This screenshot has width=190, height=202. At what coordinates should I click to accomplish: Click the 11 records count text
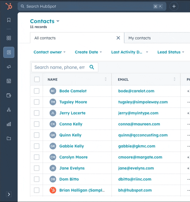[39, 27]
